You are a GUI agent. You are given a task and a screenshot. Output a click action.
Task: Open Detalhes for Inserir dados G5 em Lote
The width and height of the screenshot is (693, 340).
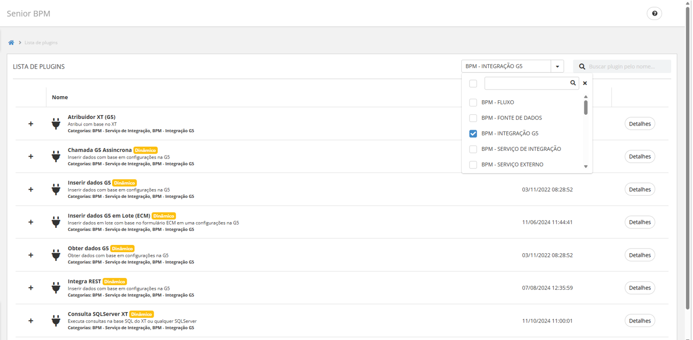click(640, 222)
